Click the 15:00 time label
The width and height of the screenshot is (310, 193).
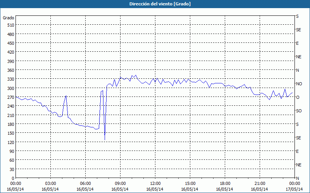click(x=190, y=184)
